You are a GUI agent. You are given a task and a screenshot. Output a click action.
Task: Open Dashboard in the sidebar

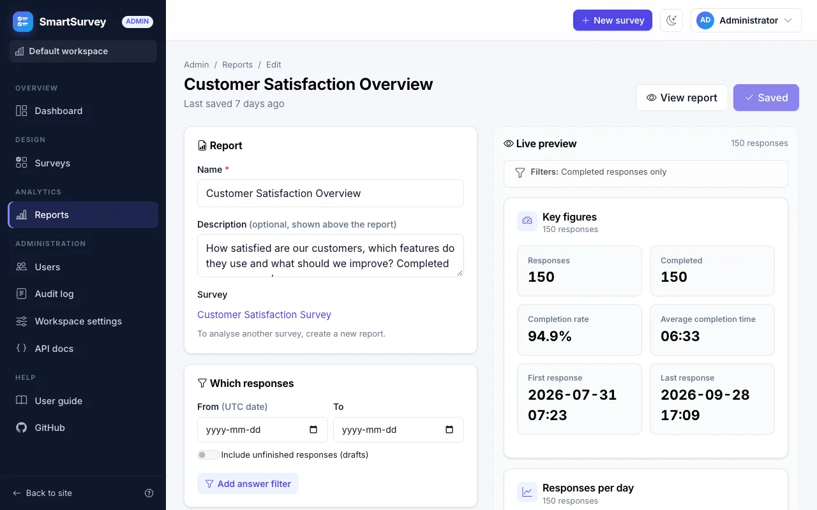pyautogui.click(x=83, y=111)
